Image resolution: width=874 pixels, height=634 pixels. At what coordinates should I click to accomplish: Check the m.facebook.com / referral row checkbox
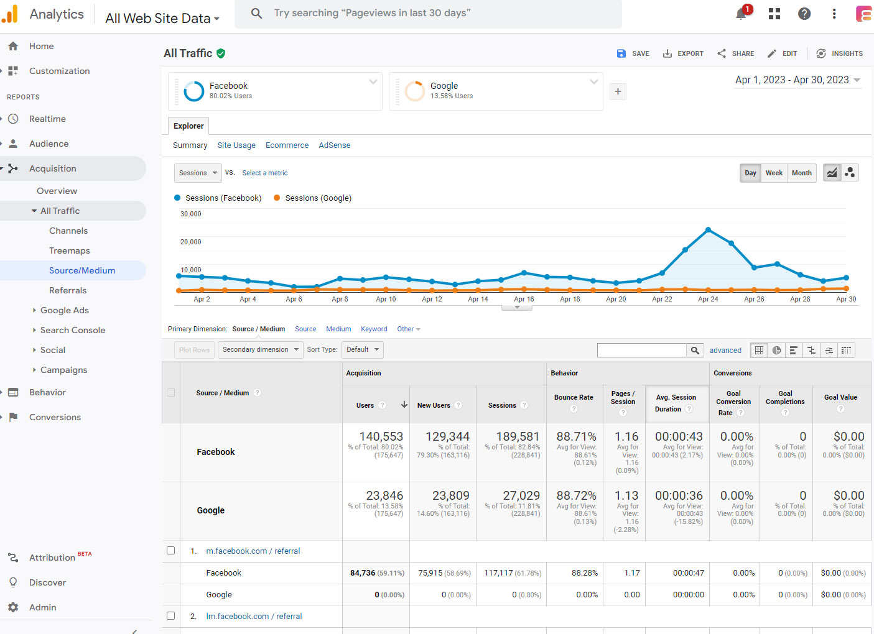(x=171, y=551)
